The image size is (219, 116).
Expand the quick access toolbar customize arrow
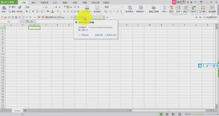coord(35,17)
